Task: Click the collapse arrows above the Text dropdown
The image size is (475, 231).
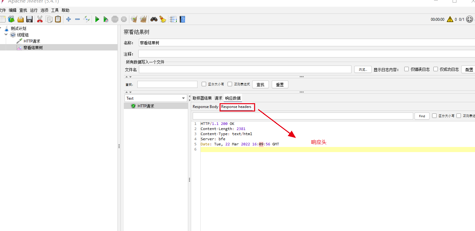Action: pyautogui.click(x=128, y=92)
